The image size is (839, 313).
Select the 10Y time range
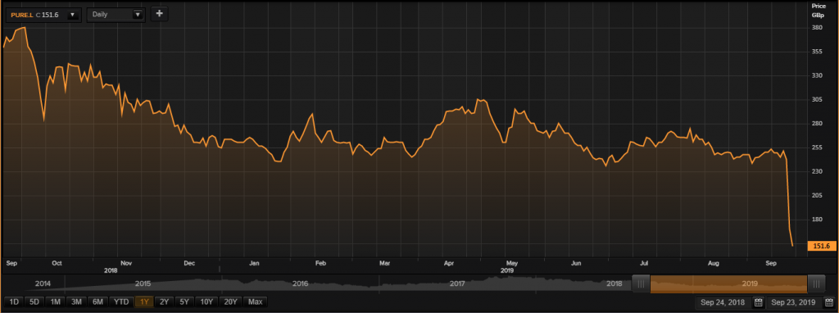[207, 302]
